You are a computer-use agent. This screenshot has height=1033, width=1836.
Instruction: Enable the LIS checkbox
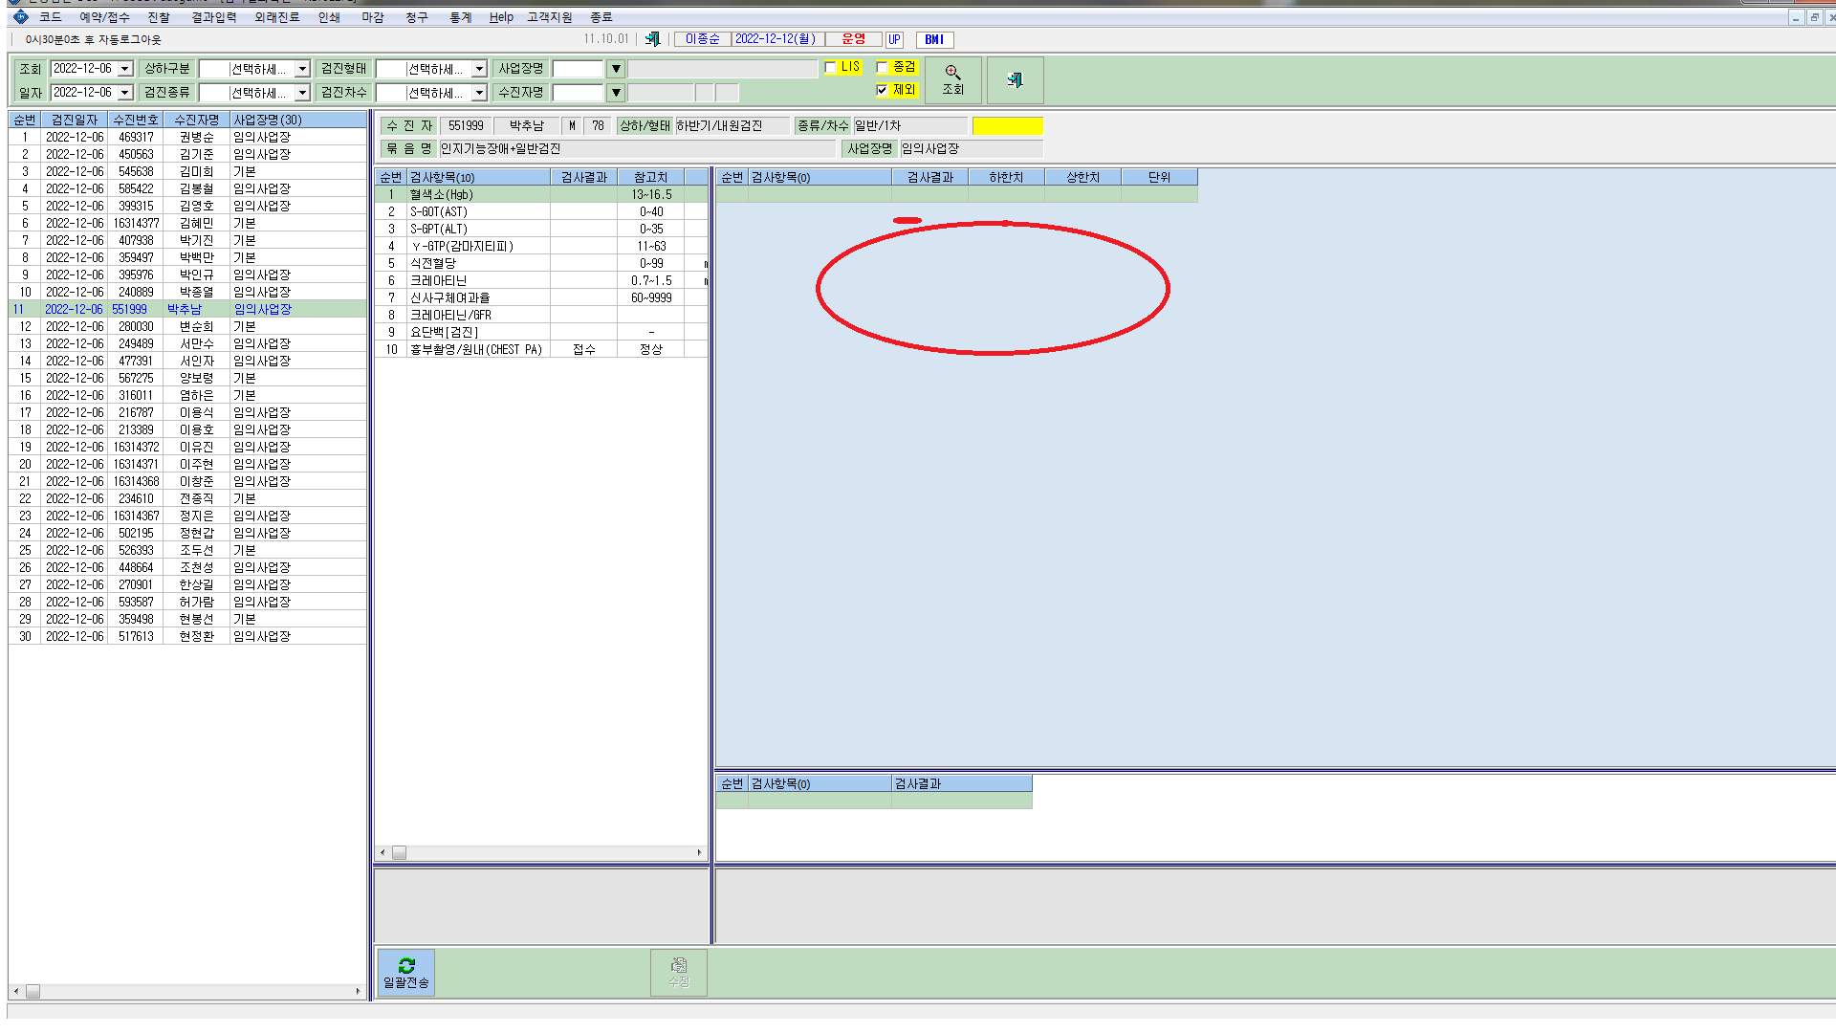831,67
